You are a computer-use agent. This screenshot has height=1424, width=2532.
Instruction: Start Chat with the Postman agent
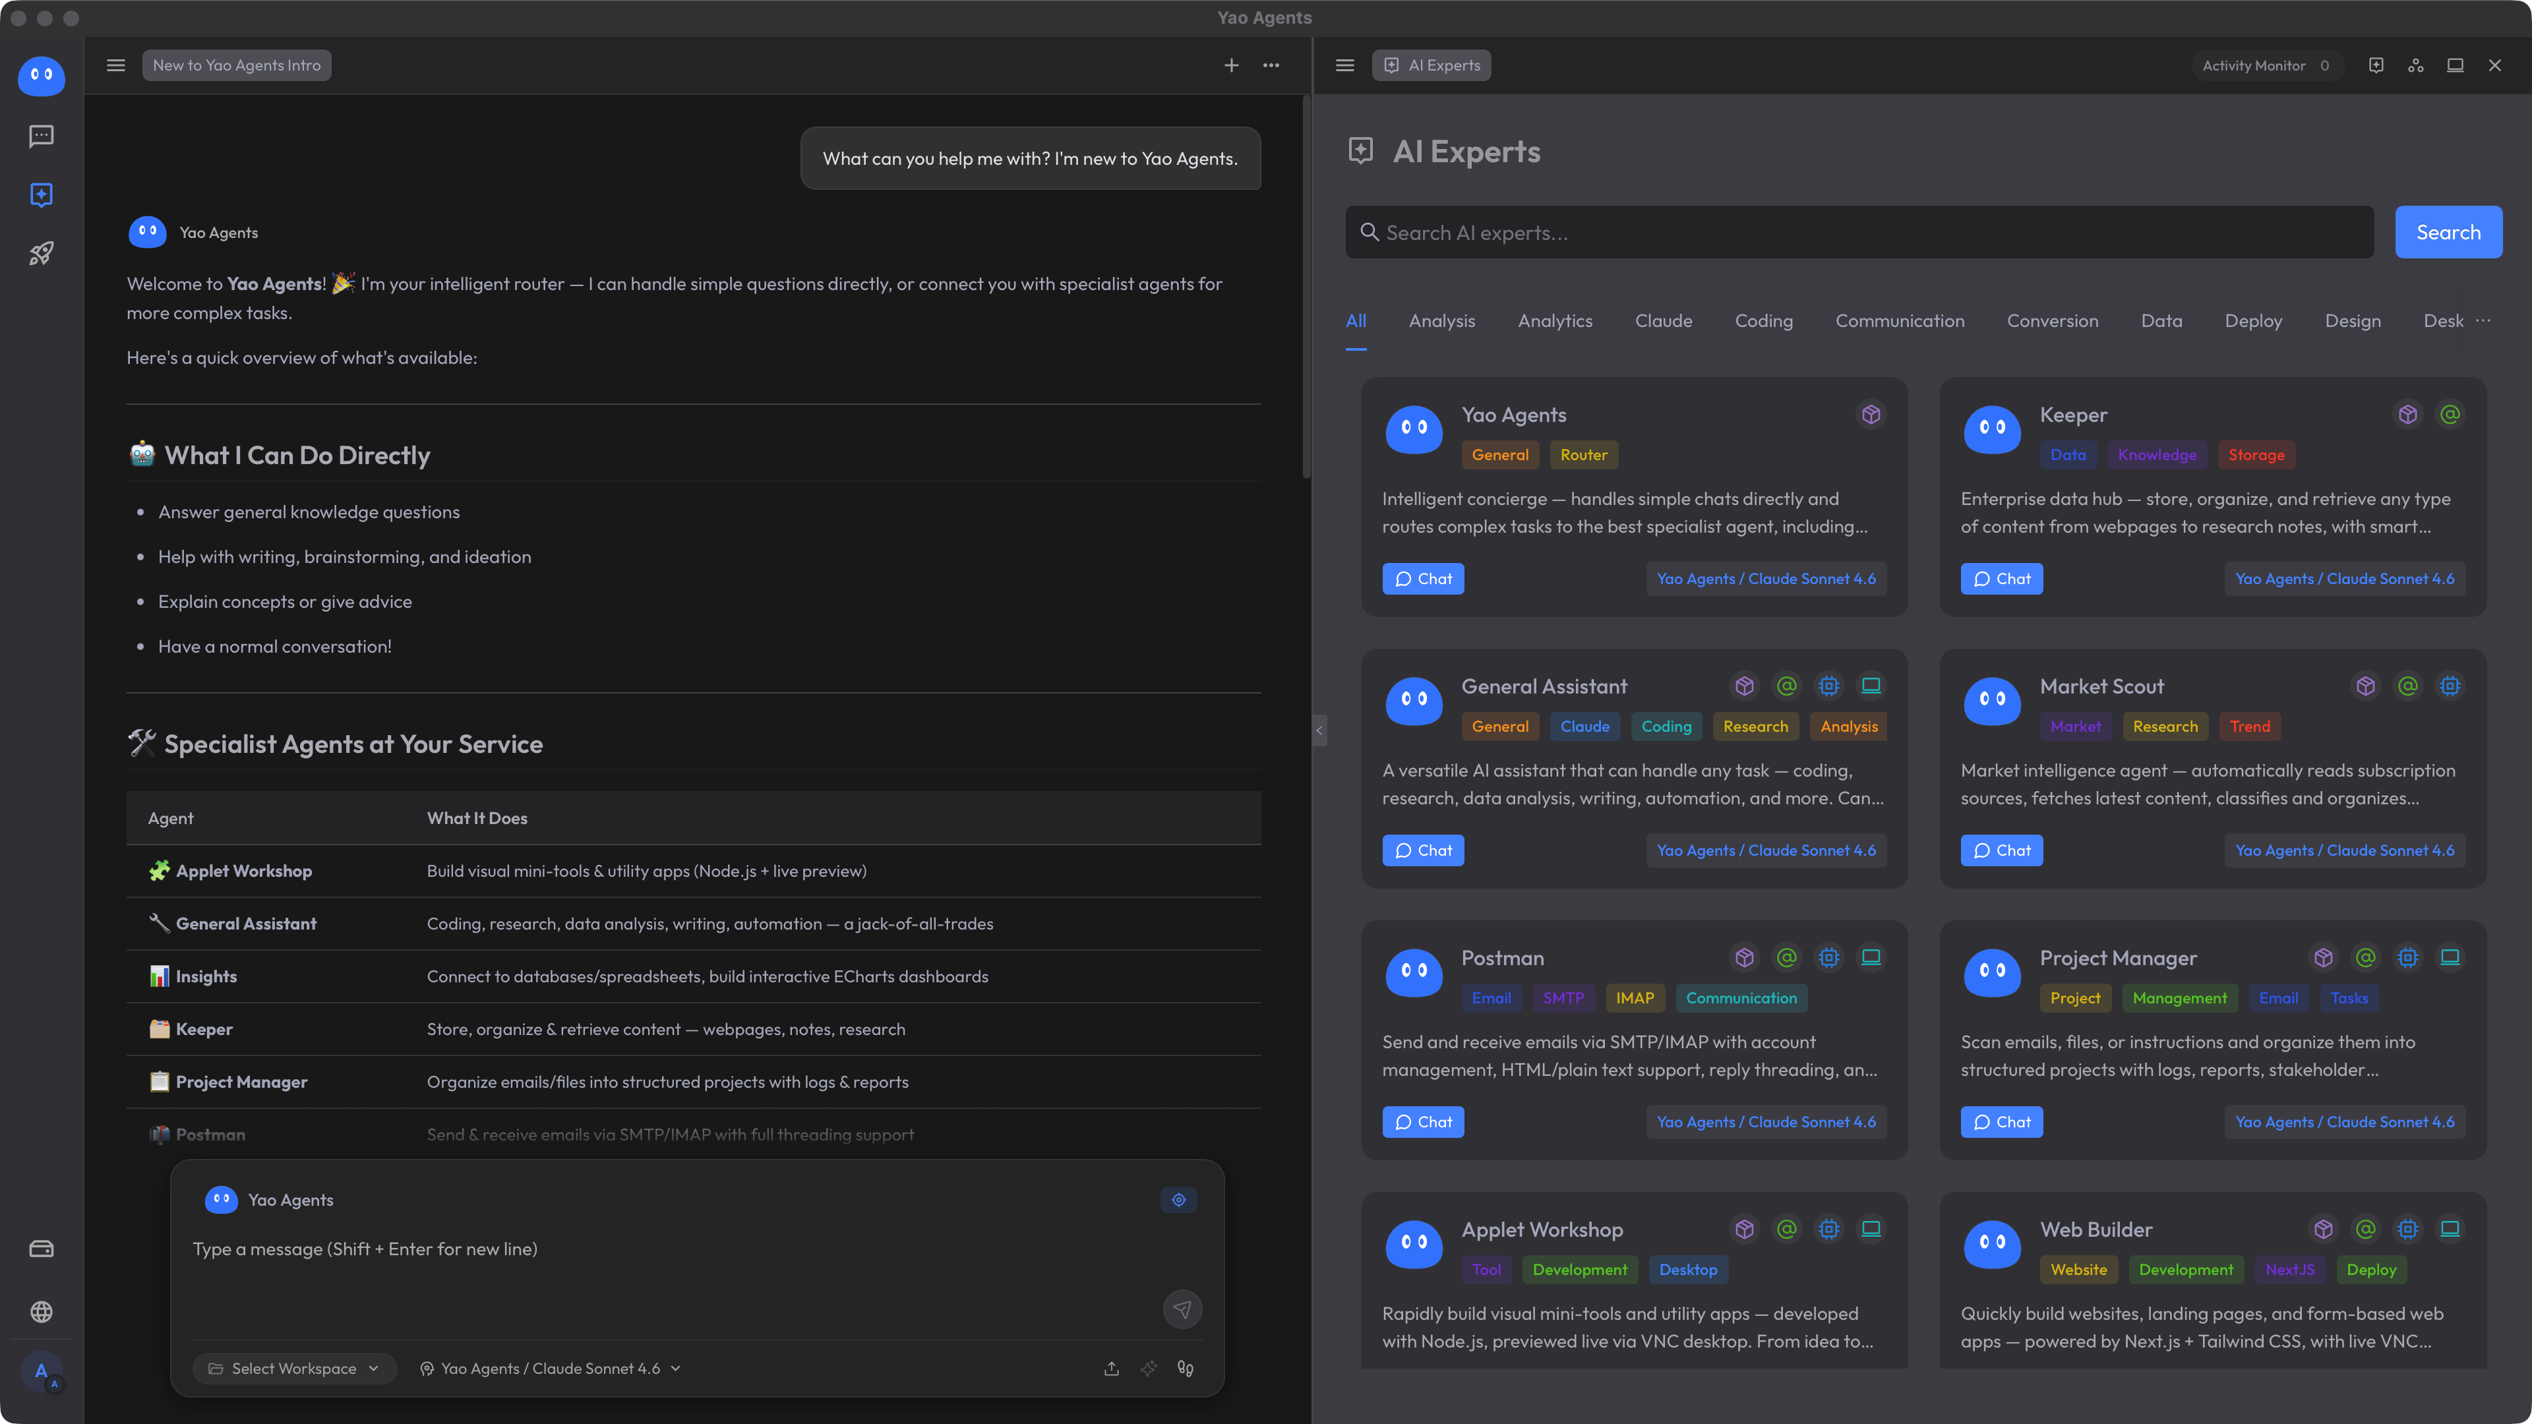1422,1122
